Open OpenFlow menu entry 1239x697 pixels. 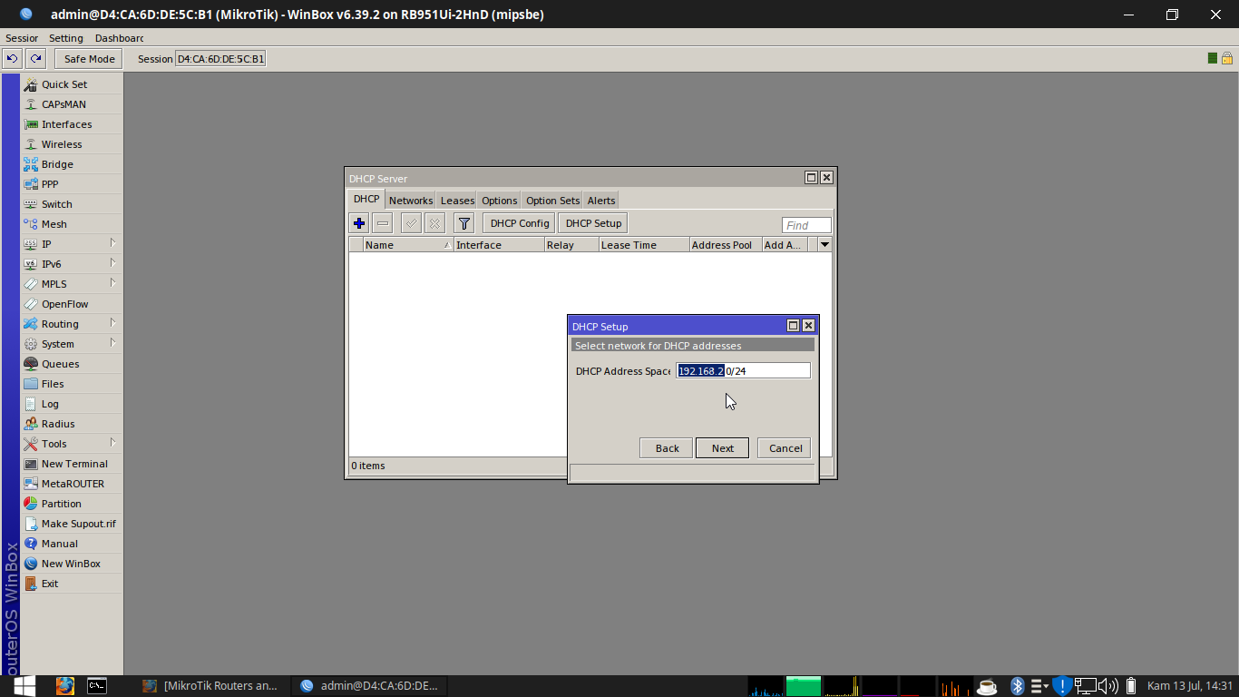coord(72,304)
